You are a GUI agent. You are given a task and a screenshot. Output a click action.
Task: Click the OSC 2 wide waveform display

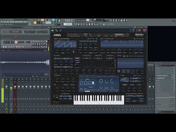(x=122, y=44)
